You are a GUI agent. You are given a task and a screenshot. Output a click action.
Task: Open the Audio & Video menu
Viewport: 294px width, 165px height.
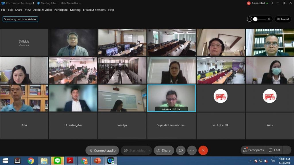42,10
